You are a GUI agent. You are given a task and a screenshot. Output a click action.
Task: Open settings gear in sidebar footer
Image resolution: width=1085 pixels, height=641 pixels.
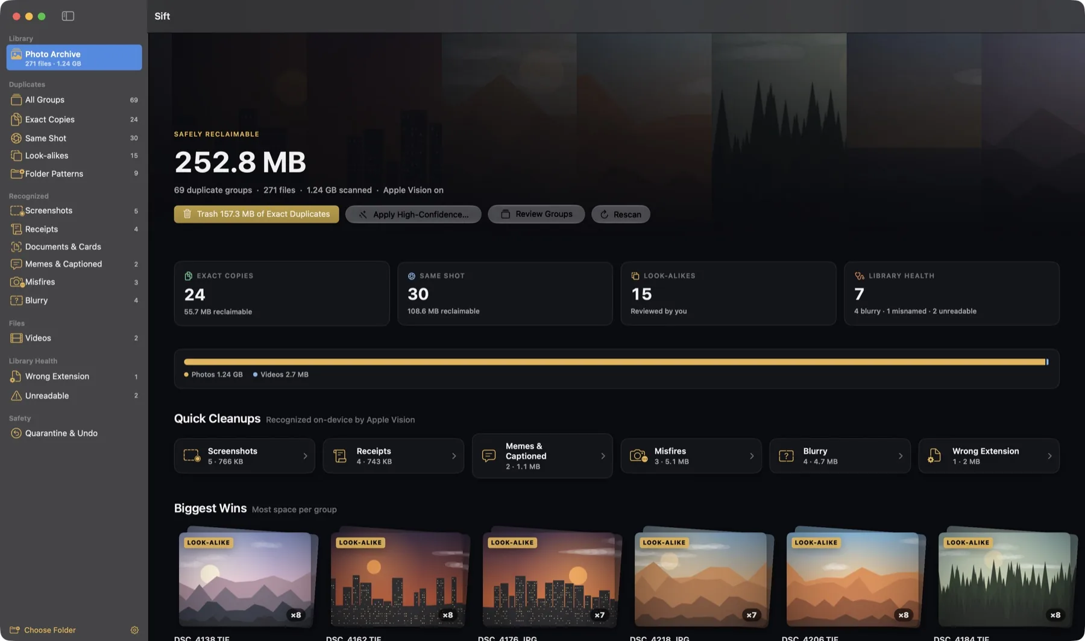pyautogui.click(x=134, y=630)
